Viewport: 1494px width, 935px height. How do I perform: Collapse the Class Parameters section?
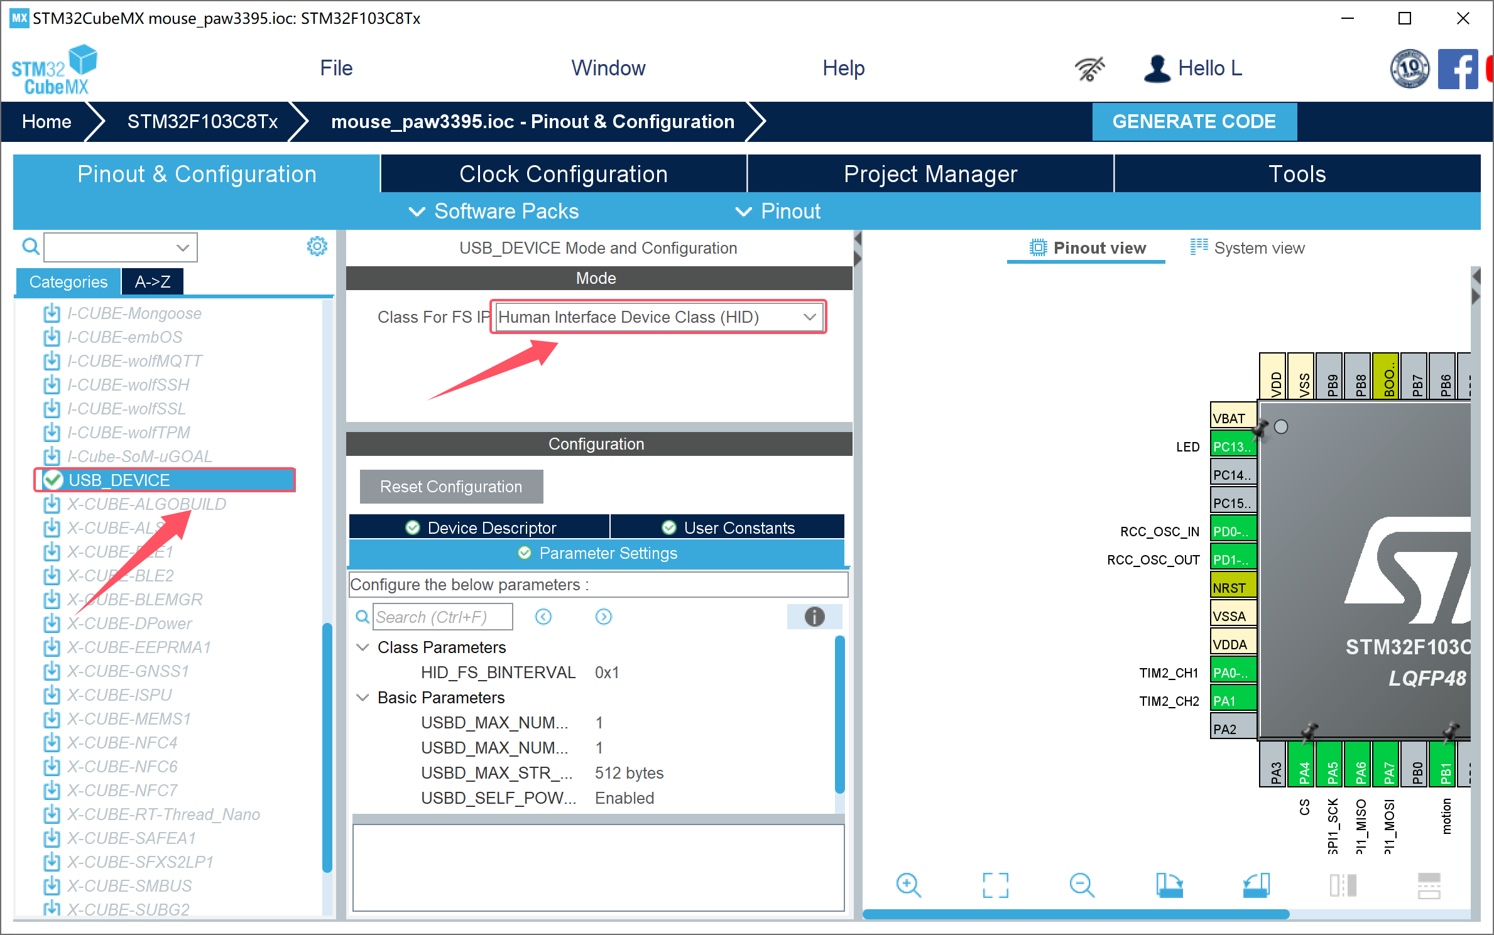(x=363, y=647)
